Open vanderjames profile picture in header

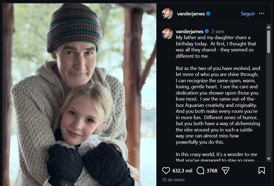point(168,14)
